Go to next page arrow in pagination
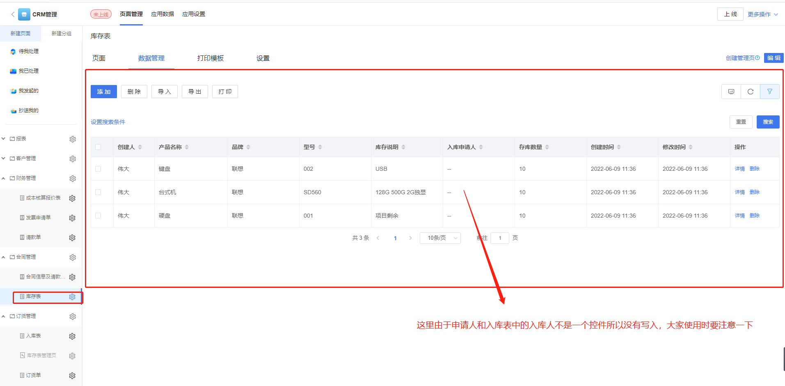This screenshot has width=785, height=386. click(410, 238)
